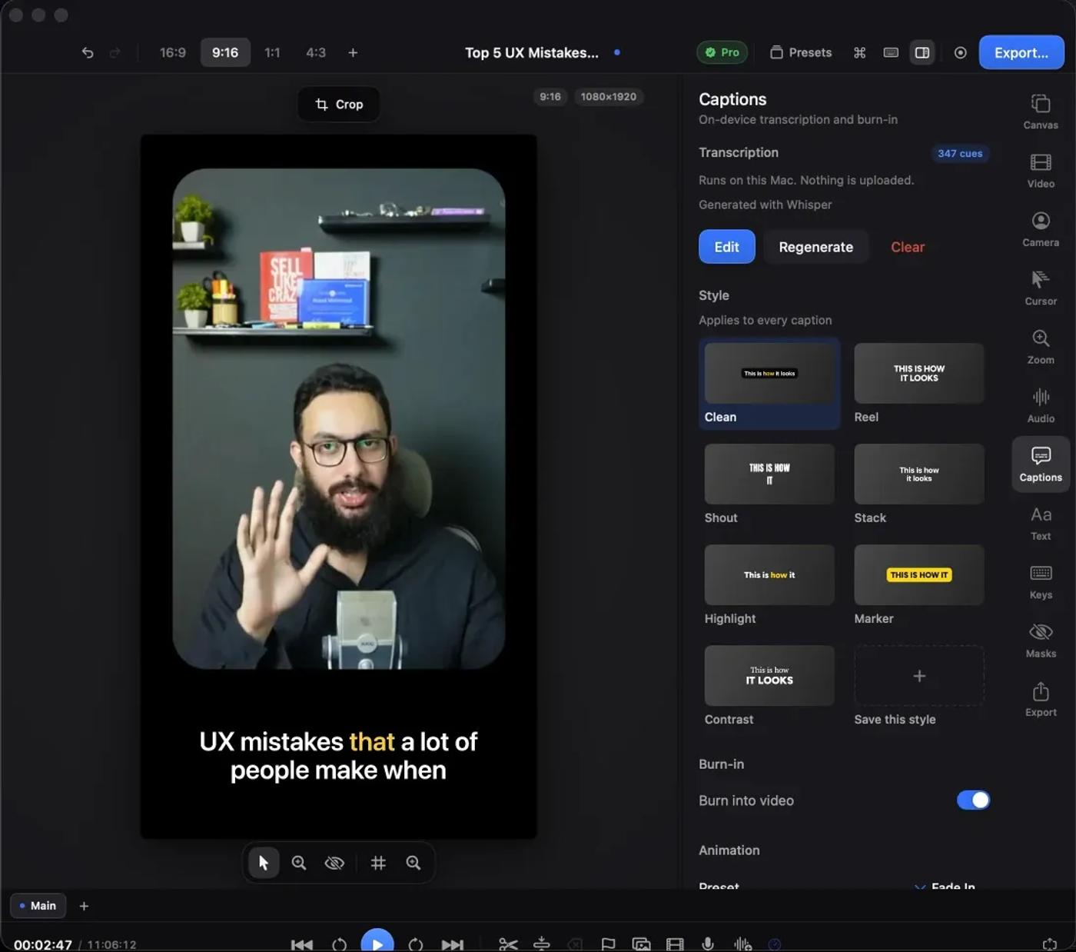
Task: Play the video with the blue play button
Action: tap(377, 943)
